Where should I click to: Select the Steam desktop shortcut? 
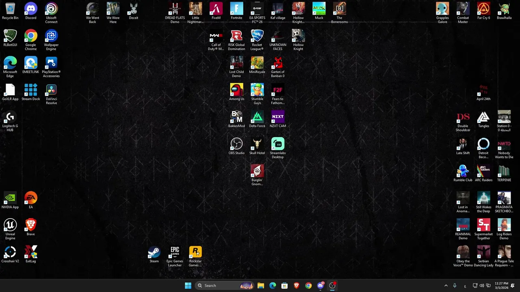[154, 255]
